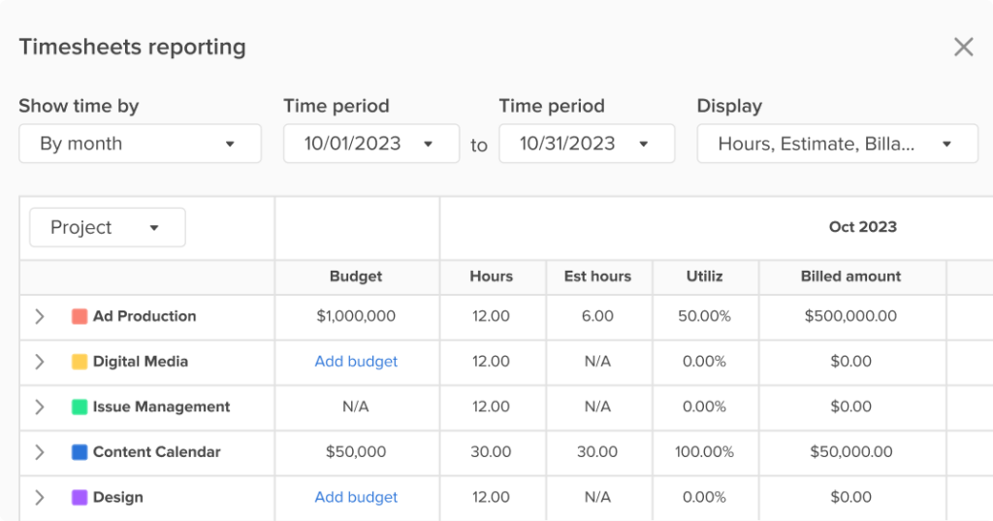Expand the Ad Production row
The height and width of the screenshot is (521, 993).
click(x=39, y=316)
